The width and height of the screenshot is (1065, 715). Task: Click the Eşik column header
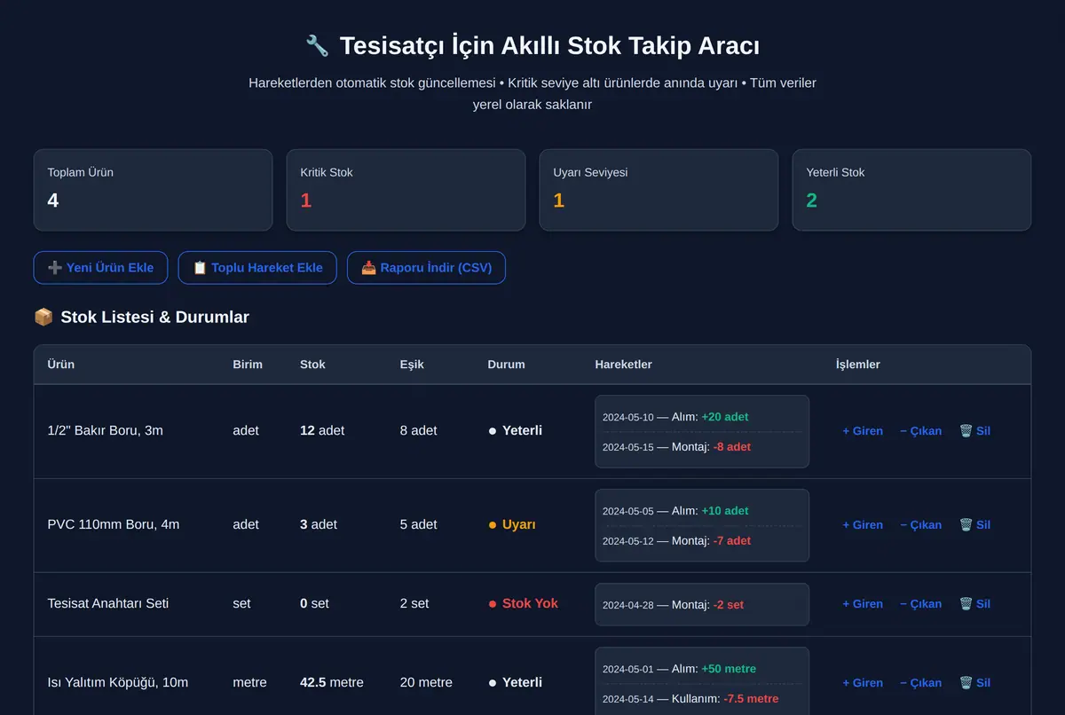[412, 365]
